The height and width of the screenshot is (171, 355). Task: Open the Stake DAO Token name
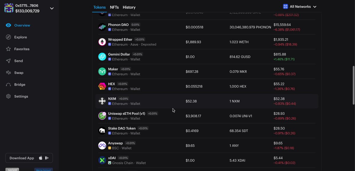click(122, 128)
